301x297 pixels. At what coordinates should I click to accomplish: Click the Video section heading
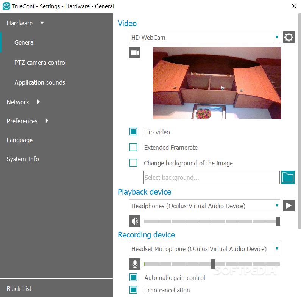click(127, 24)
